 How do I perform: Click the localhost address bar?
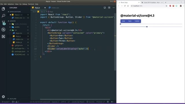147,6
